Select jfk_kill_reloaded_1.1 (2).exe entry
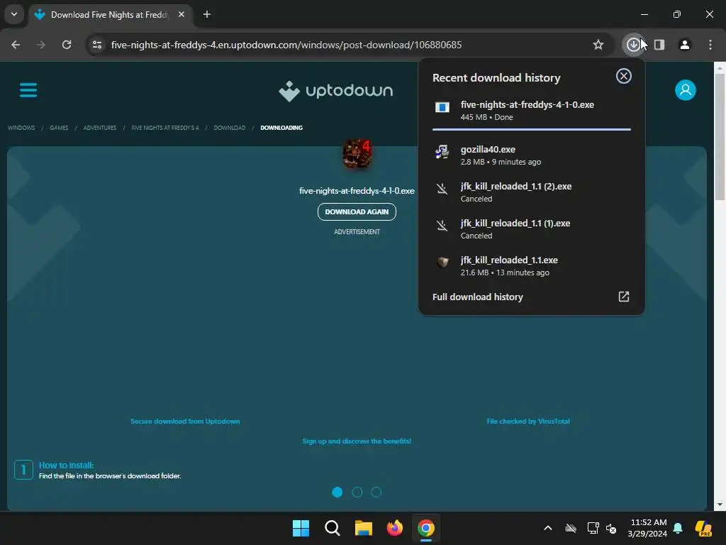The image size is (726, 545). pyautogui.click(x=532, y=192)
